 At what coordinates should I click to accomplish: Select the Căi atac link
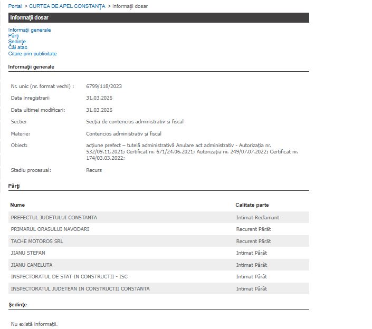(x=18, y=47)
